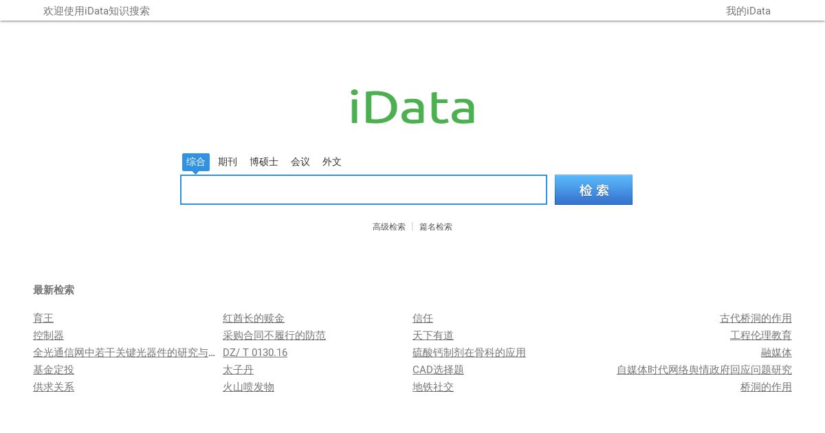
Task: Open recent search 信任
Action: pyautogui.click(x=423, y=318)
